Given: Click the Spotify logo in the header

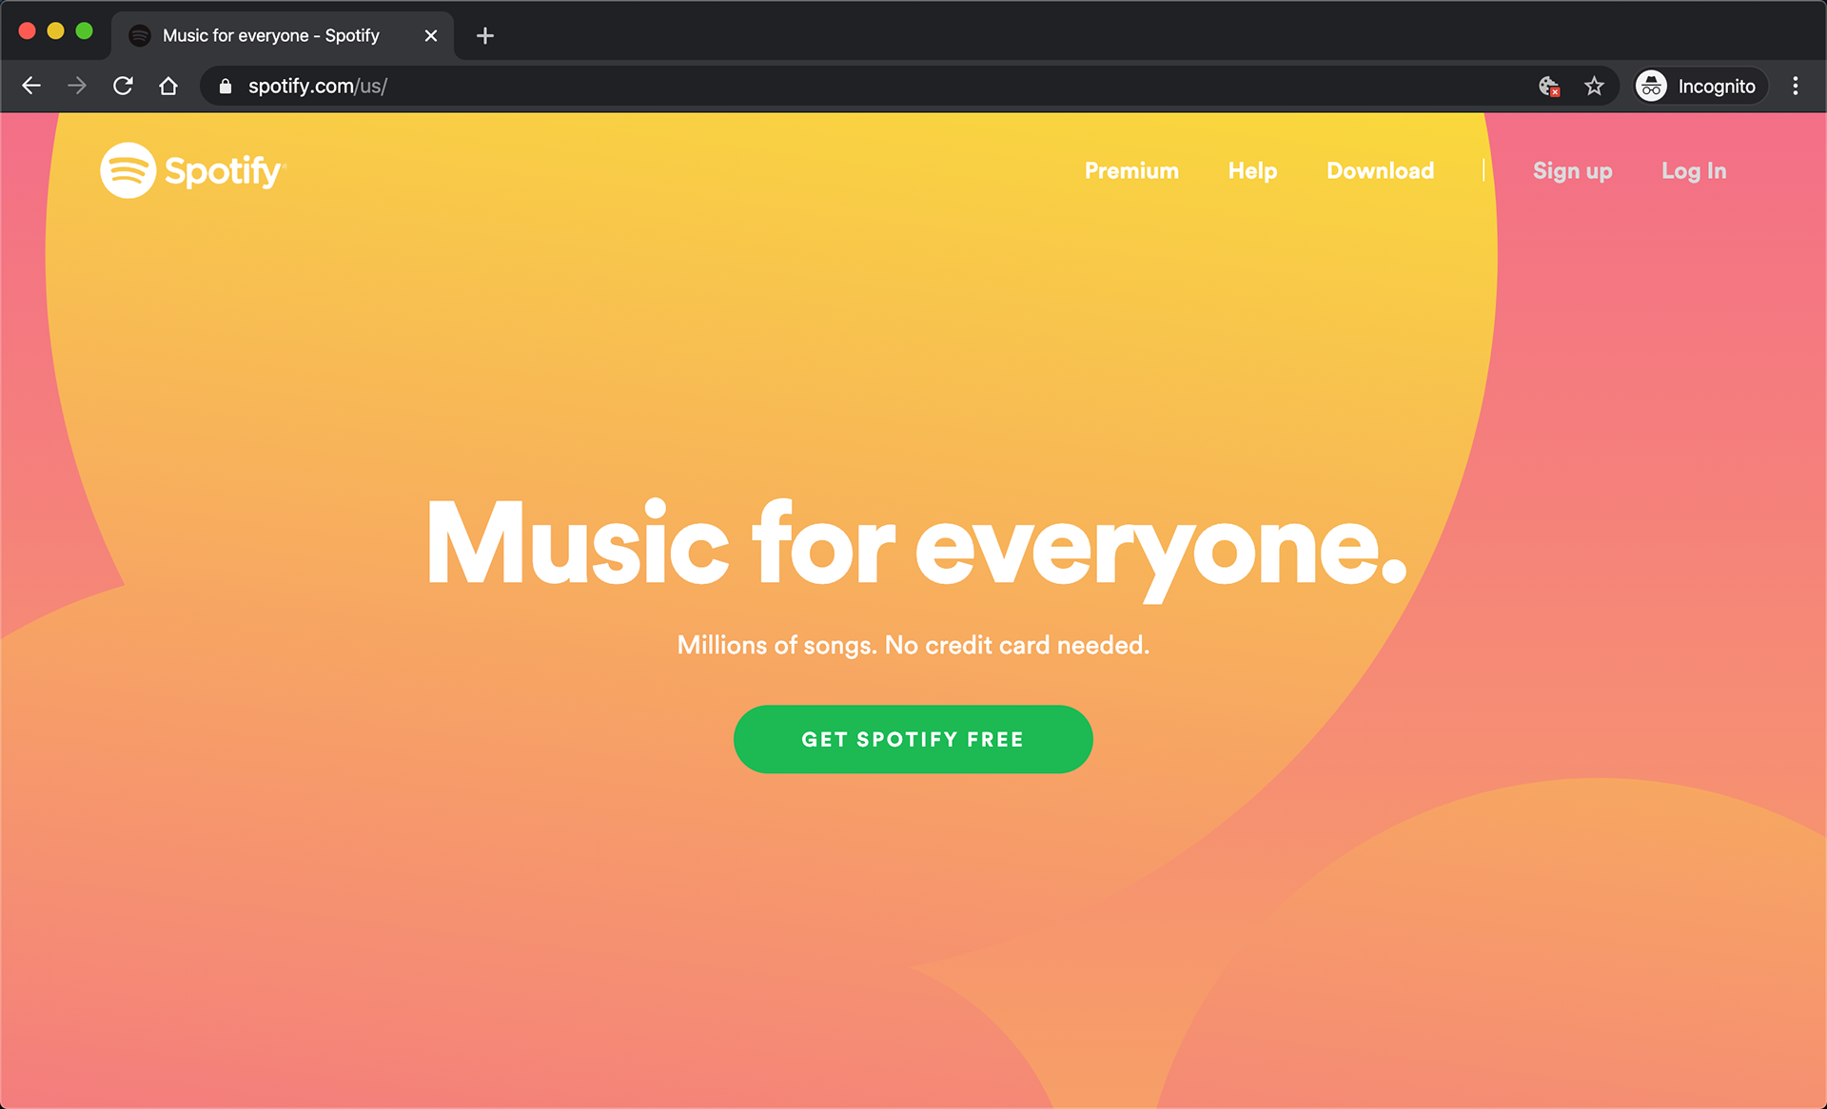Looking at the screenshot, I should click(193, 171).
